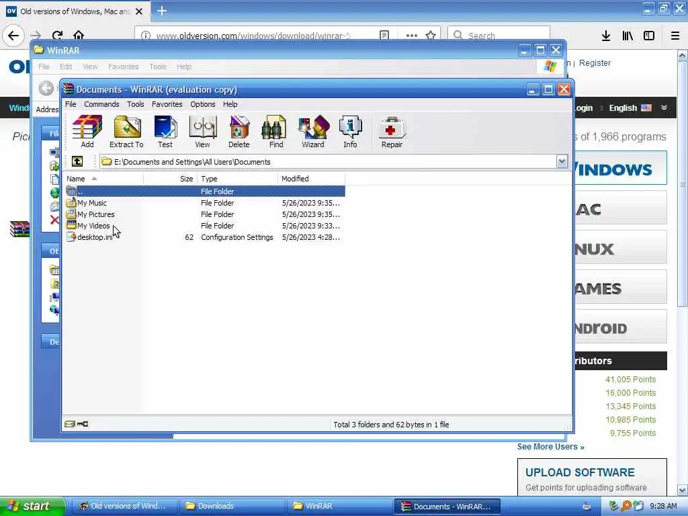Show archive Info toolbar icon
Viewport: 688px width, 516px height.
[350, 131]
